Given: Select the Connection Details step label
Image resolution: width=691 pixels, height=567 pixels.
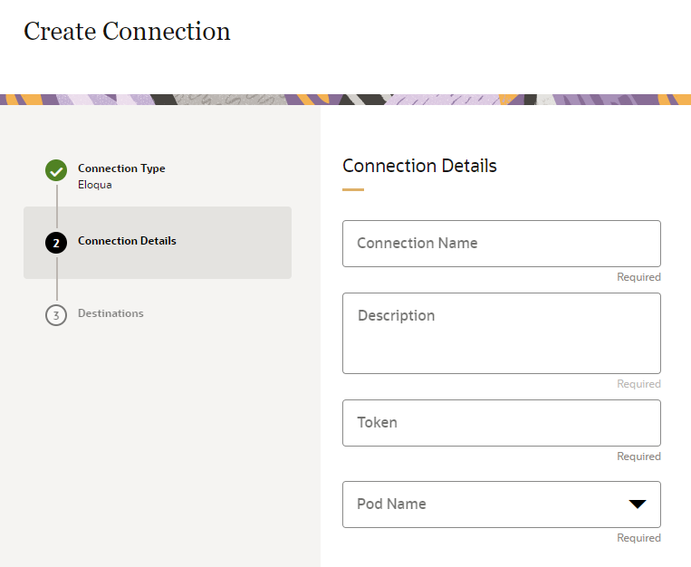Looking at the screenshot, I should click(127, 241).
